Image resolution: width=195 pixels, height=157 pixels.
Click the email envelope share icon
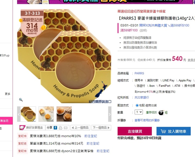click(66, 128)
